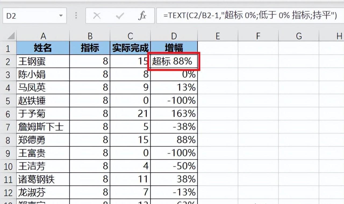The width and height of the screenshot is (344, 204).
Task: Select cell with 龙淑芬
Action: pyautogui.click(x=43, y=193)
